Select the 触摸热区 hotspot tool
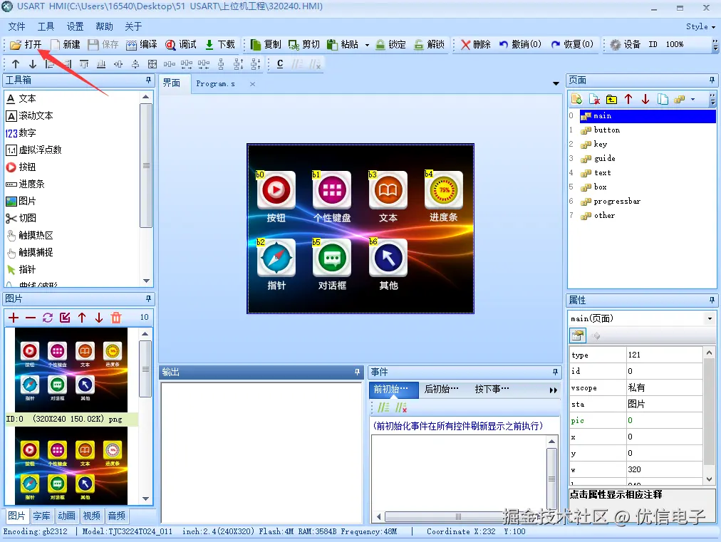 [x=29, y=235]
